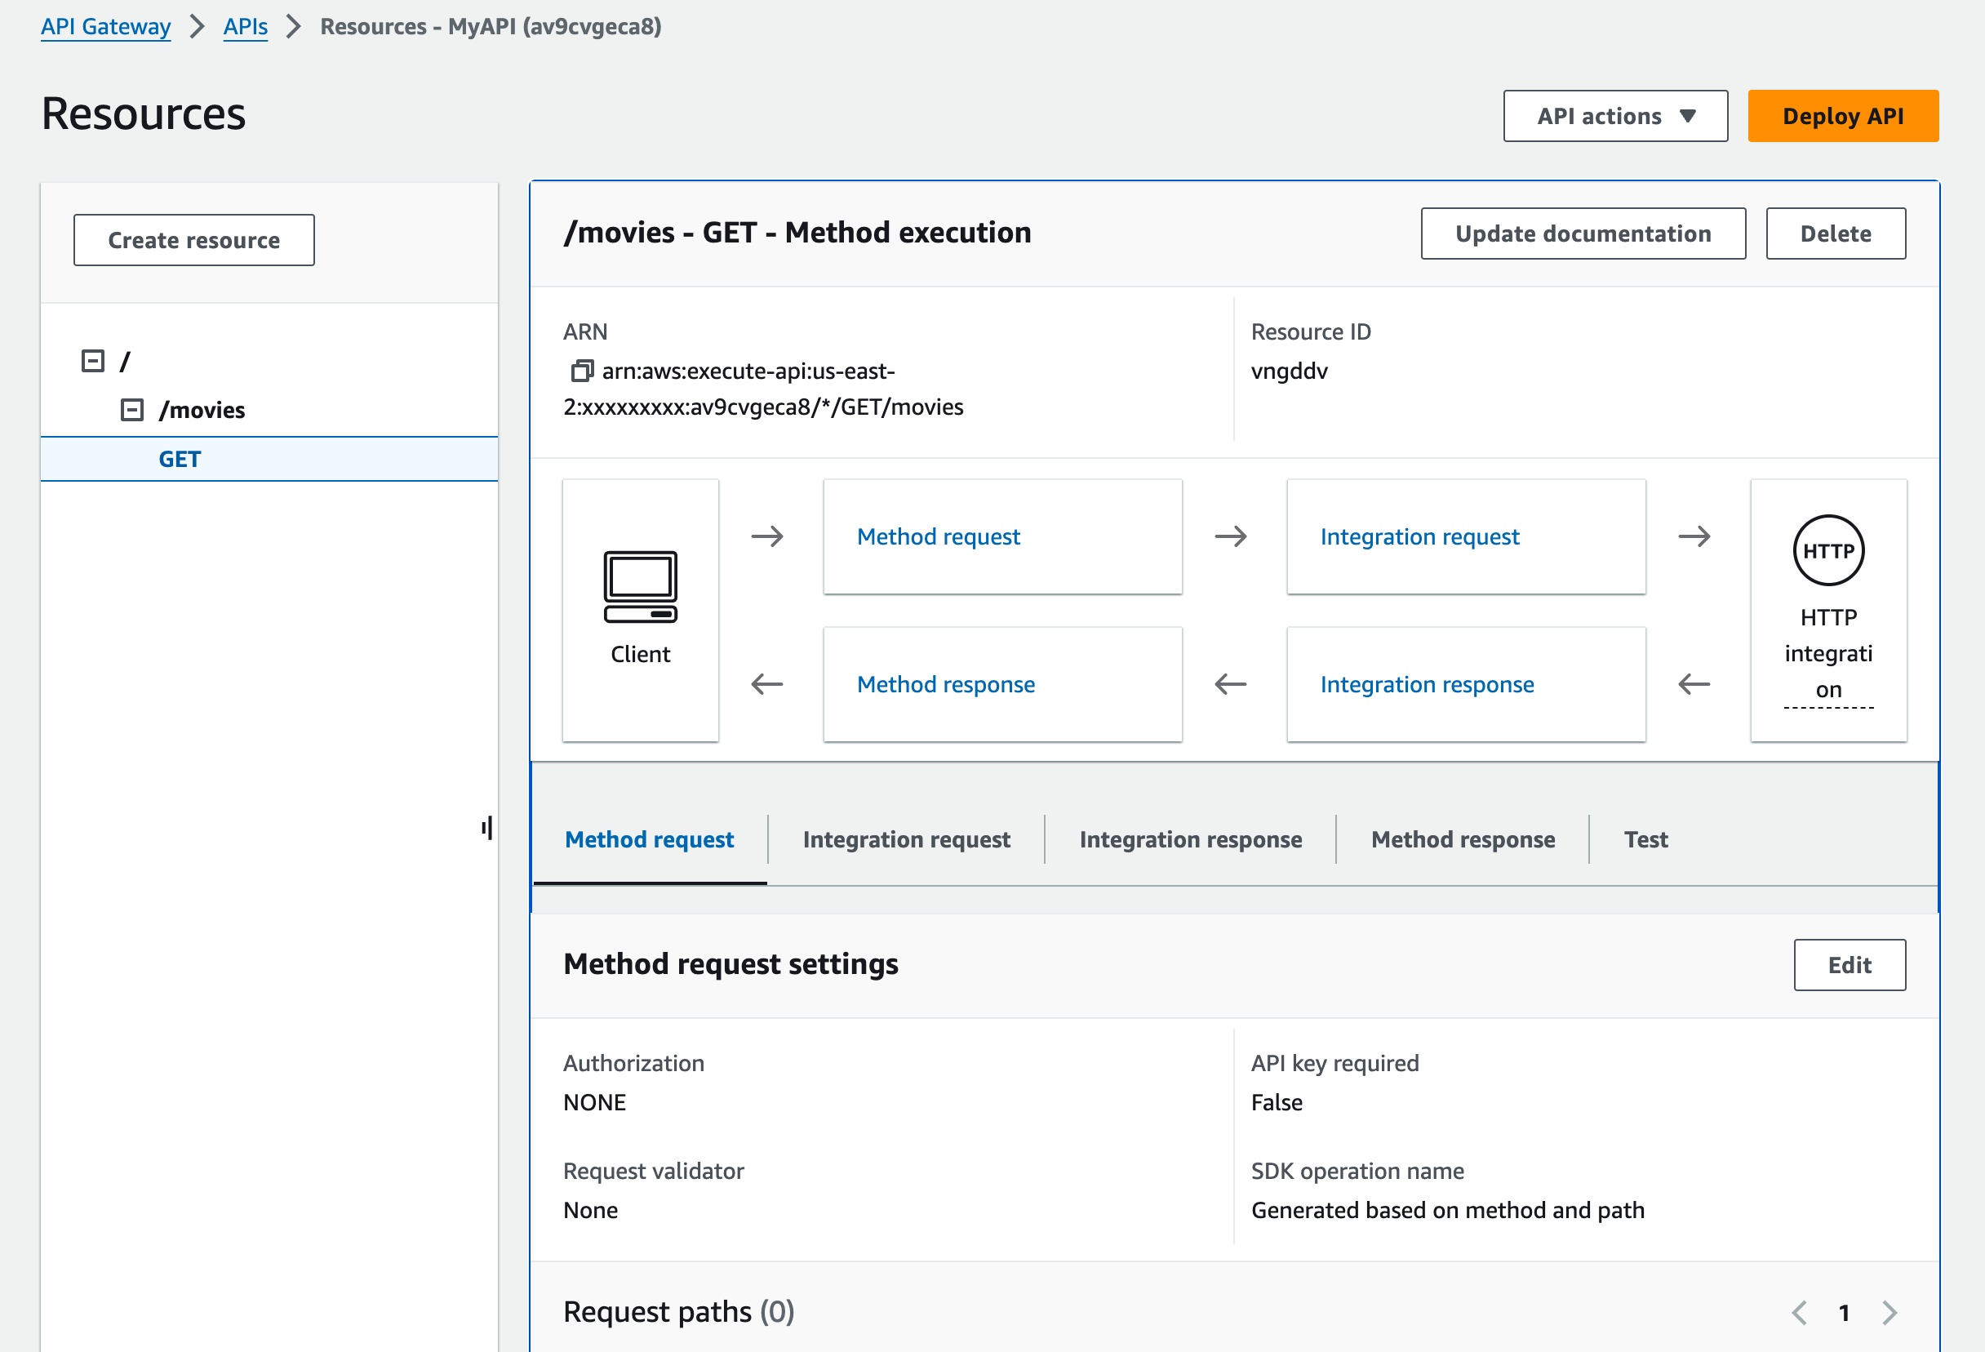Click the HTTP integration icon
The width and height of the screenshot is (1985, 1352).
click(1828, 549)
